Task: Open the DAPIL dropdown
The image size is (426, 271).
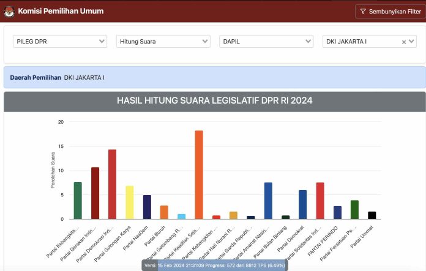Action: tap(266, 41)
